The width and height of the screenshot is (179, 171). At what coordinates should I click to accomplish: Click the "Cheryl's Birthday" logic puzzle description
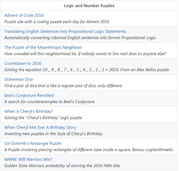pos(43,118)
